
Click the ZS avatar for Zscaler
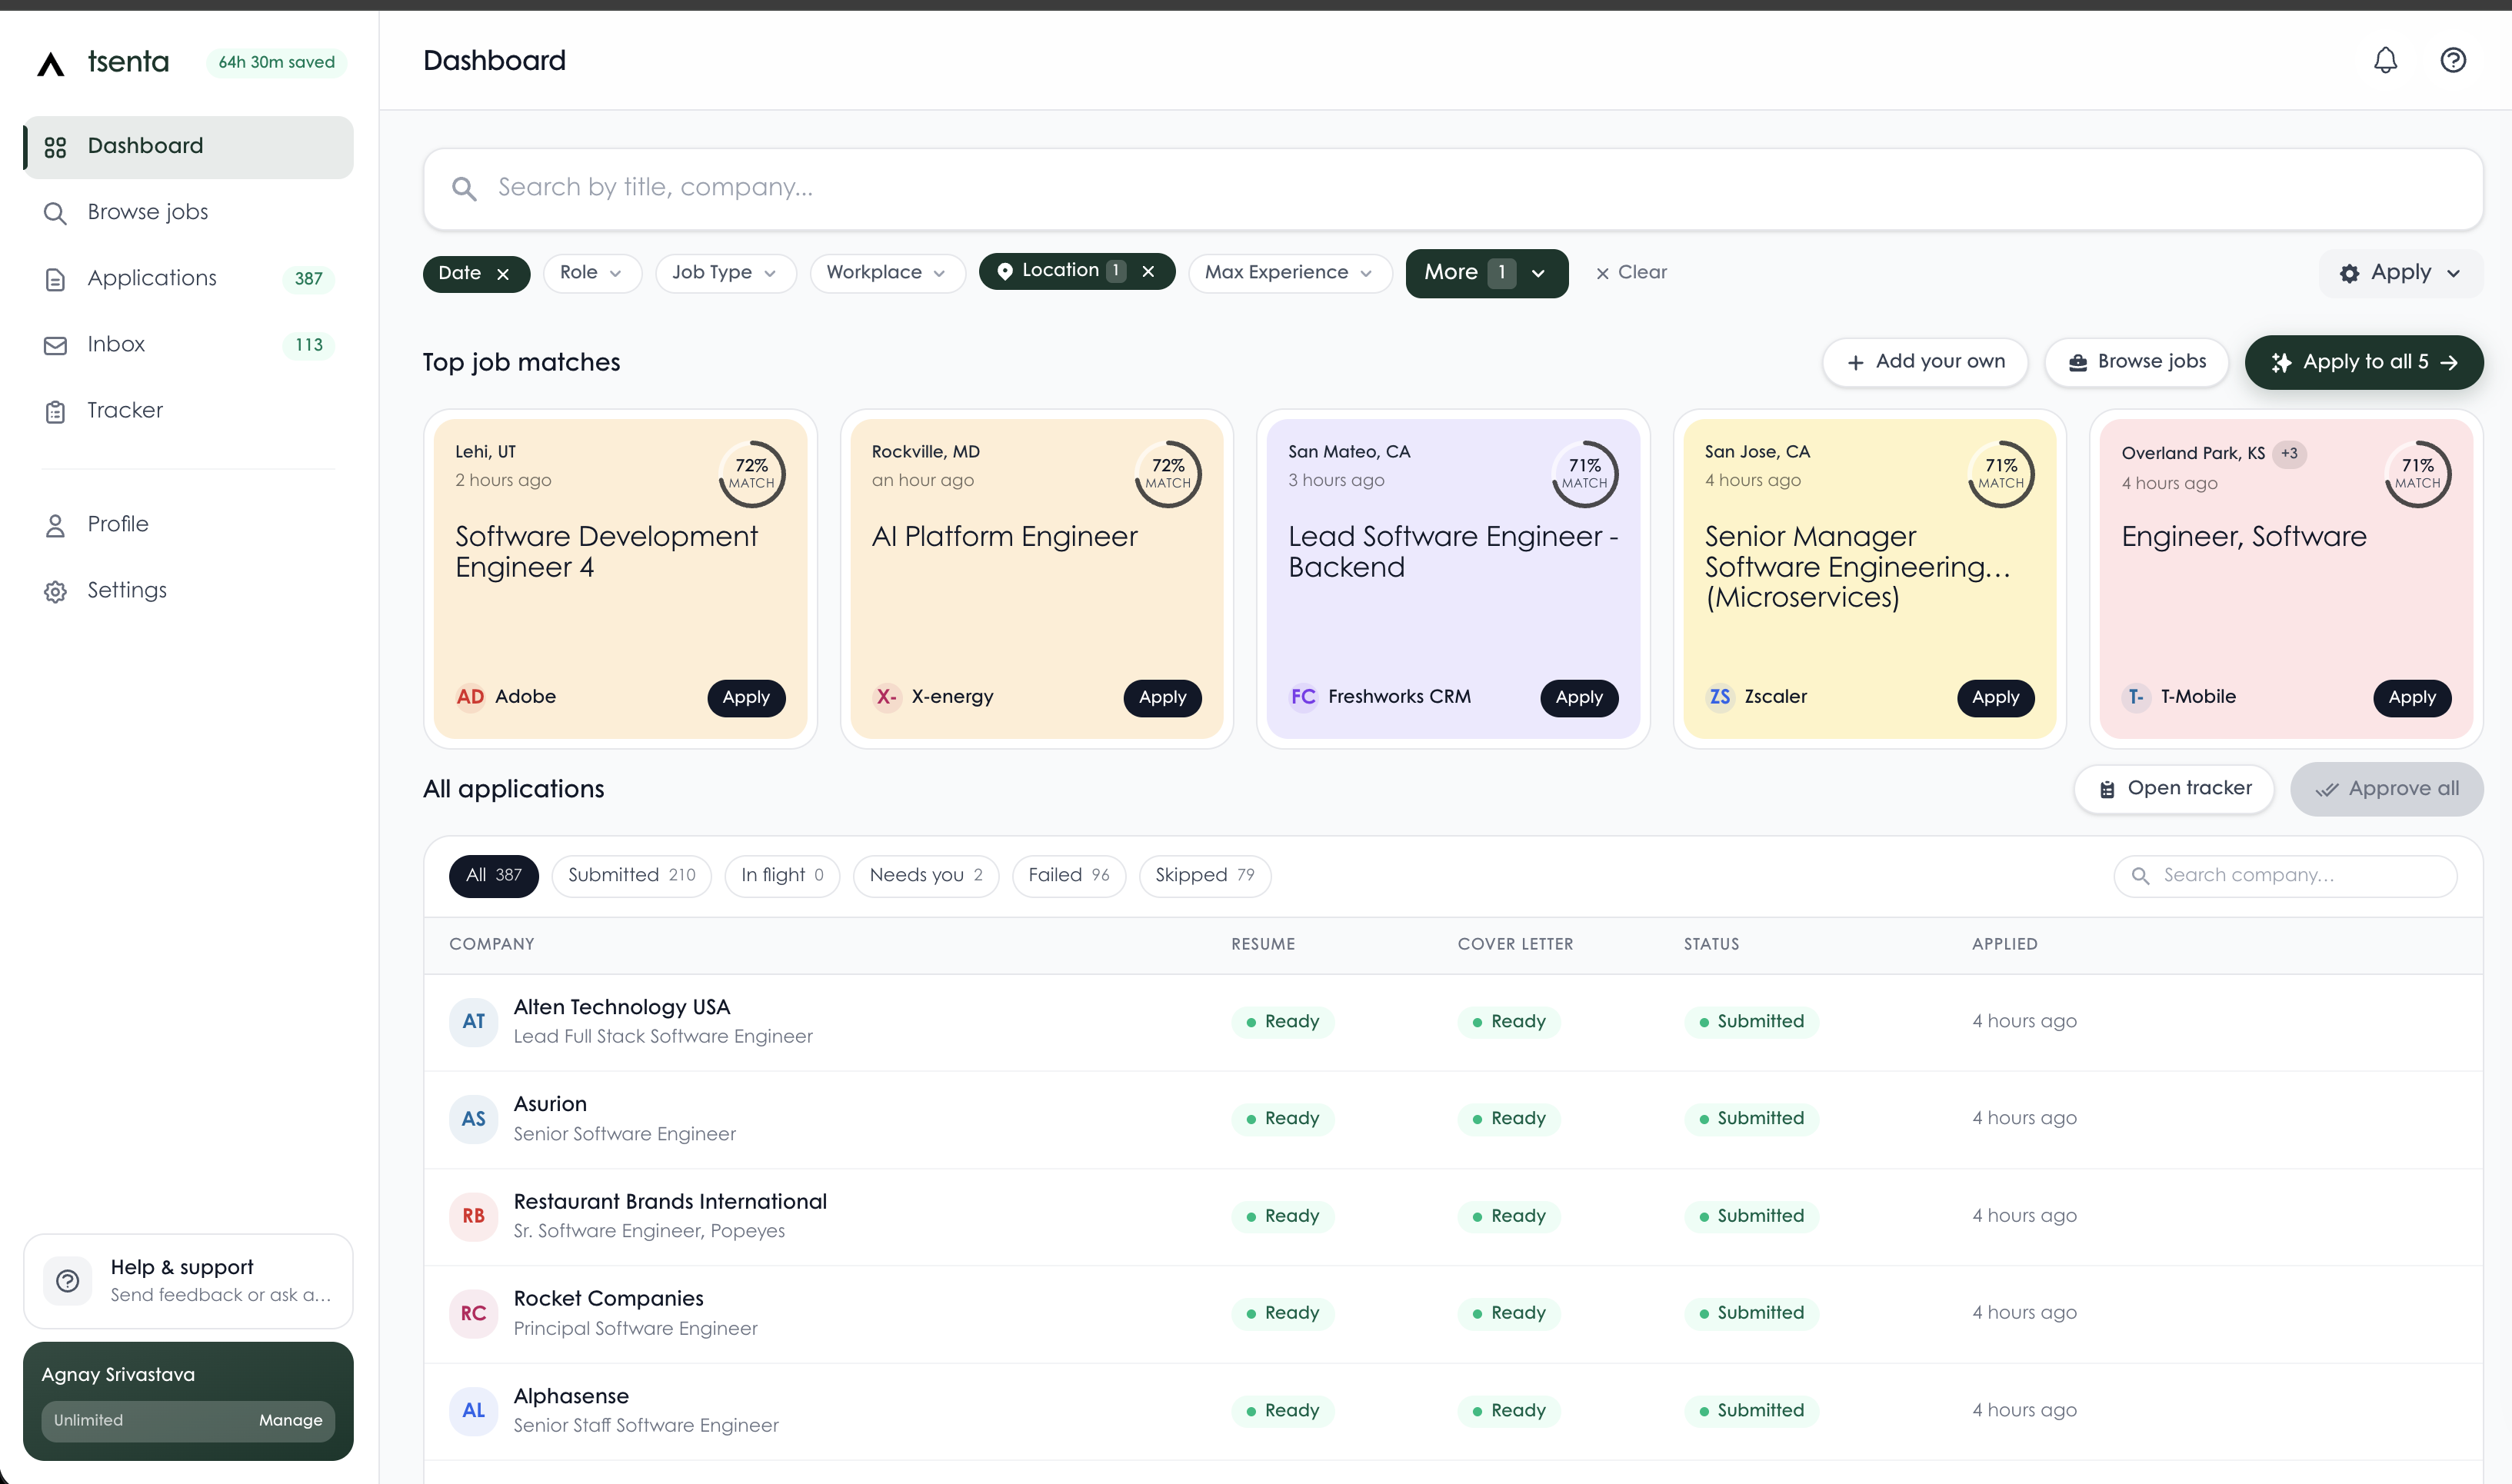(1720, 697)
